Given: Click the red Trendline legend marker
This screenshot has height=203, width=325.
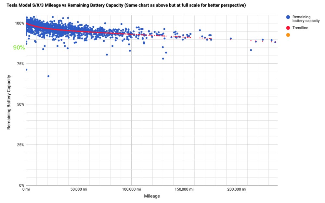Looking at the screenshot, I should point(288,28).
